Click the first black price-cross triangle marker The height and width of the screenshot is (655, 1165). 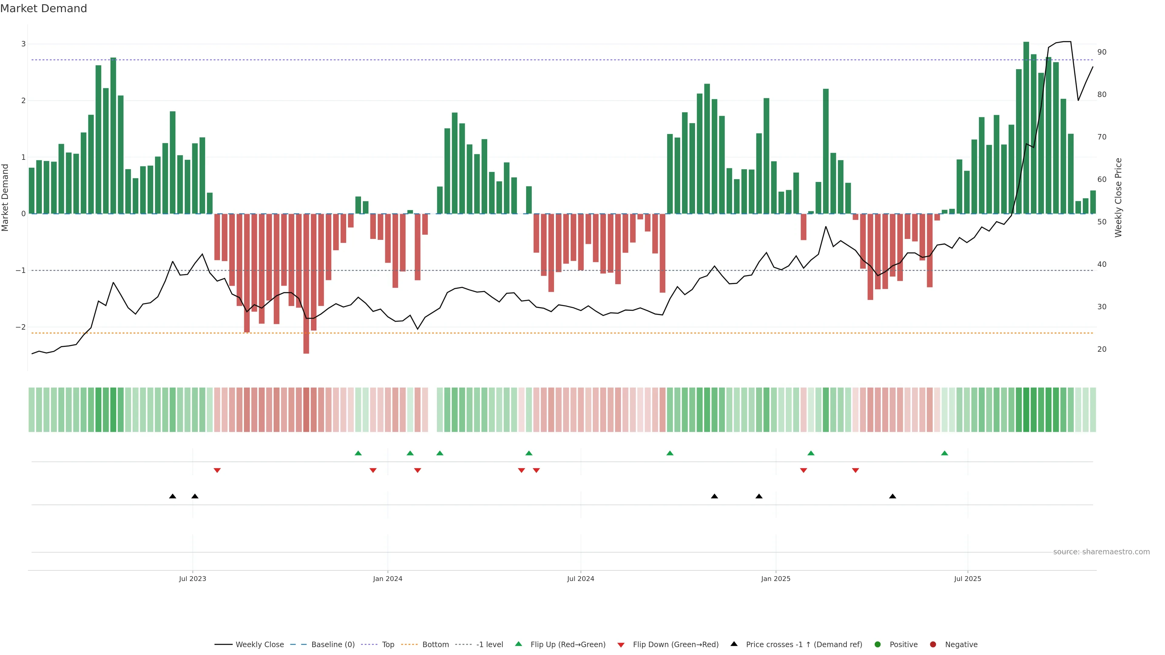tap(172, 496)
